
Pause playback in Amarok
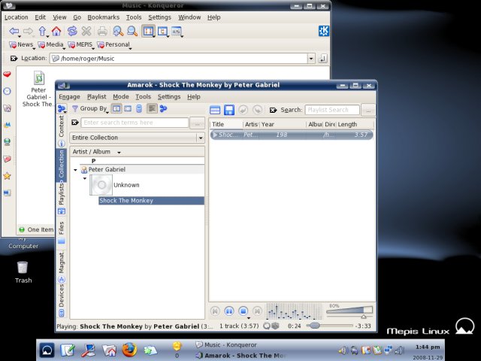tap(228, 311)
